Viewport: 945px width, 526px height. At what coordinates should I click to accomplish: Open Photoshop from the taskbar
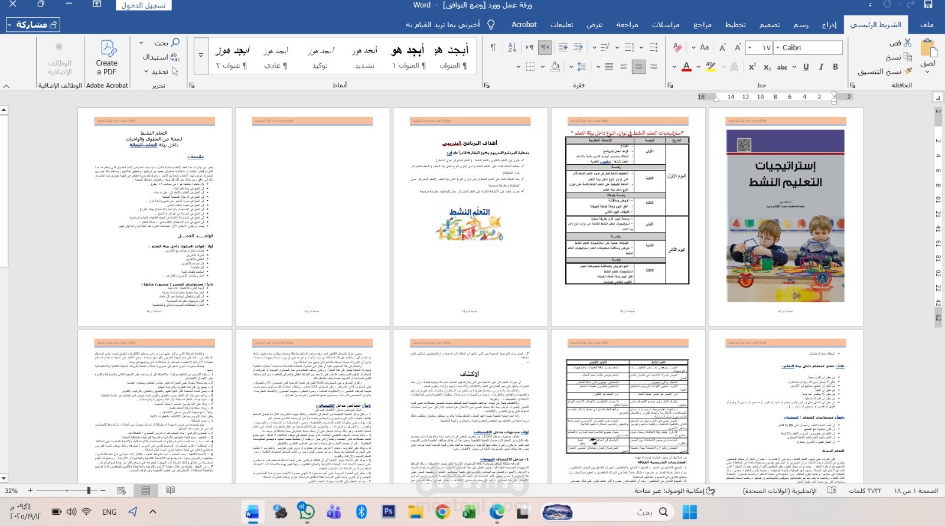tap(388, 511)
